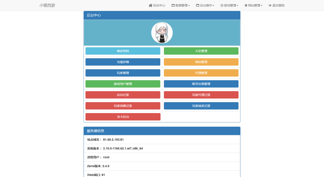Image resolution: width=324 pixels, height=177 pixels.
Task: Select the 进程用户 value root
Action: (106, 157)
